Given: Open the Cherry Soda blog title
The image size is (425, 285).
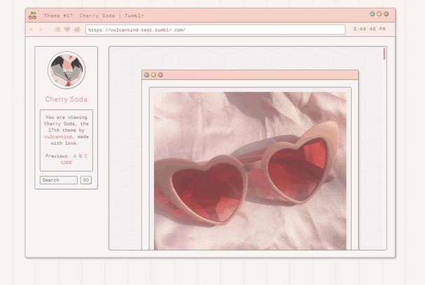Looking at the screenshot, I should (66, 99).
